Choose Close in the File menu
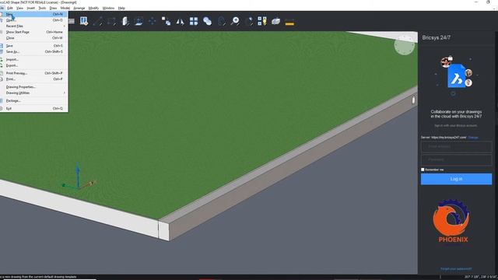Viewport: 498px width, 280px height. (34, 38)
